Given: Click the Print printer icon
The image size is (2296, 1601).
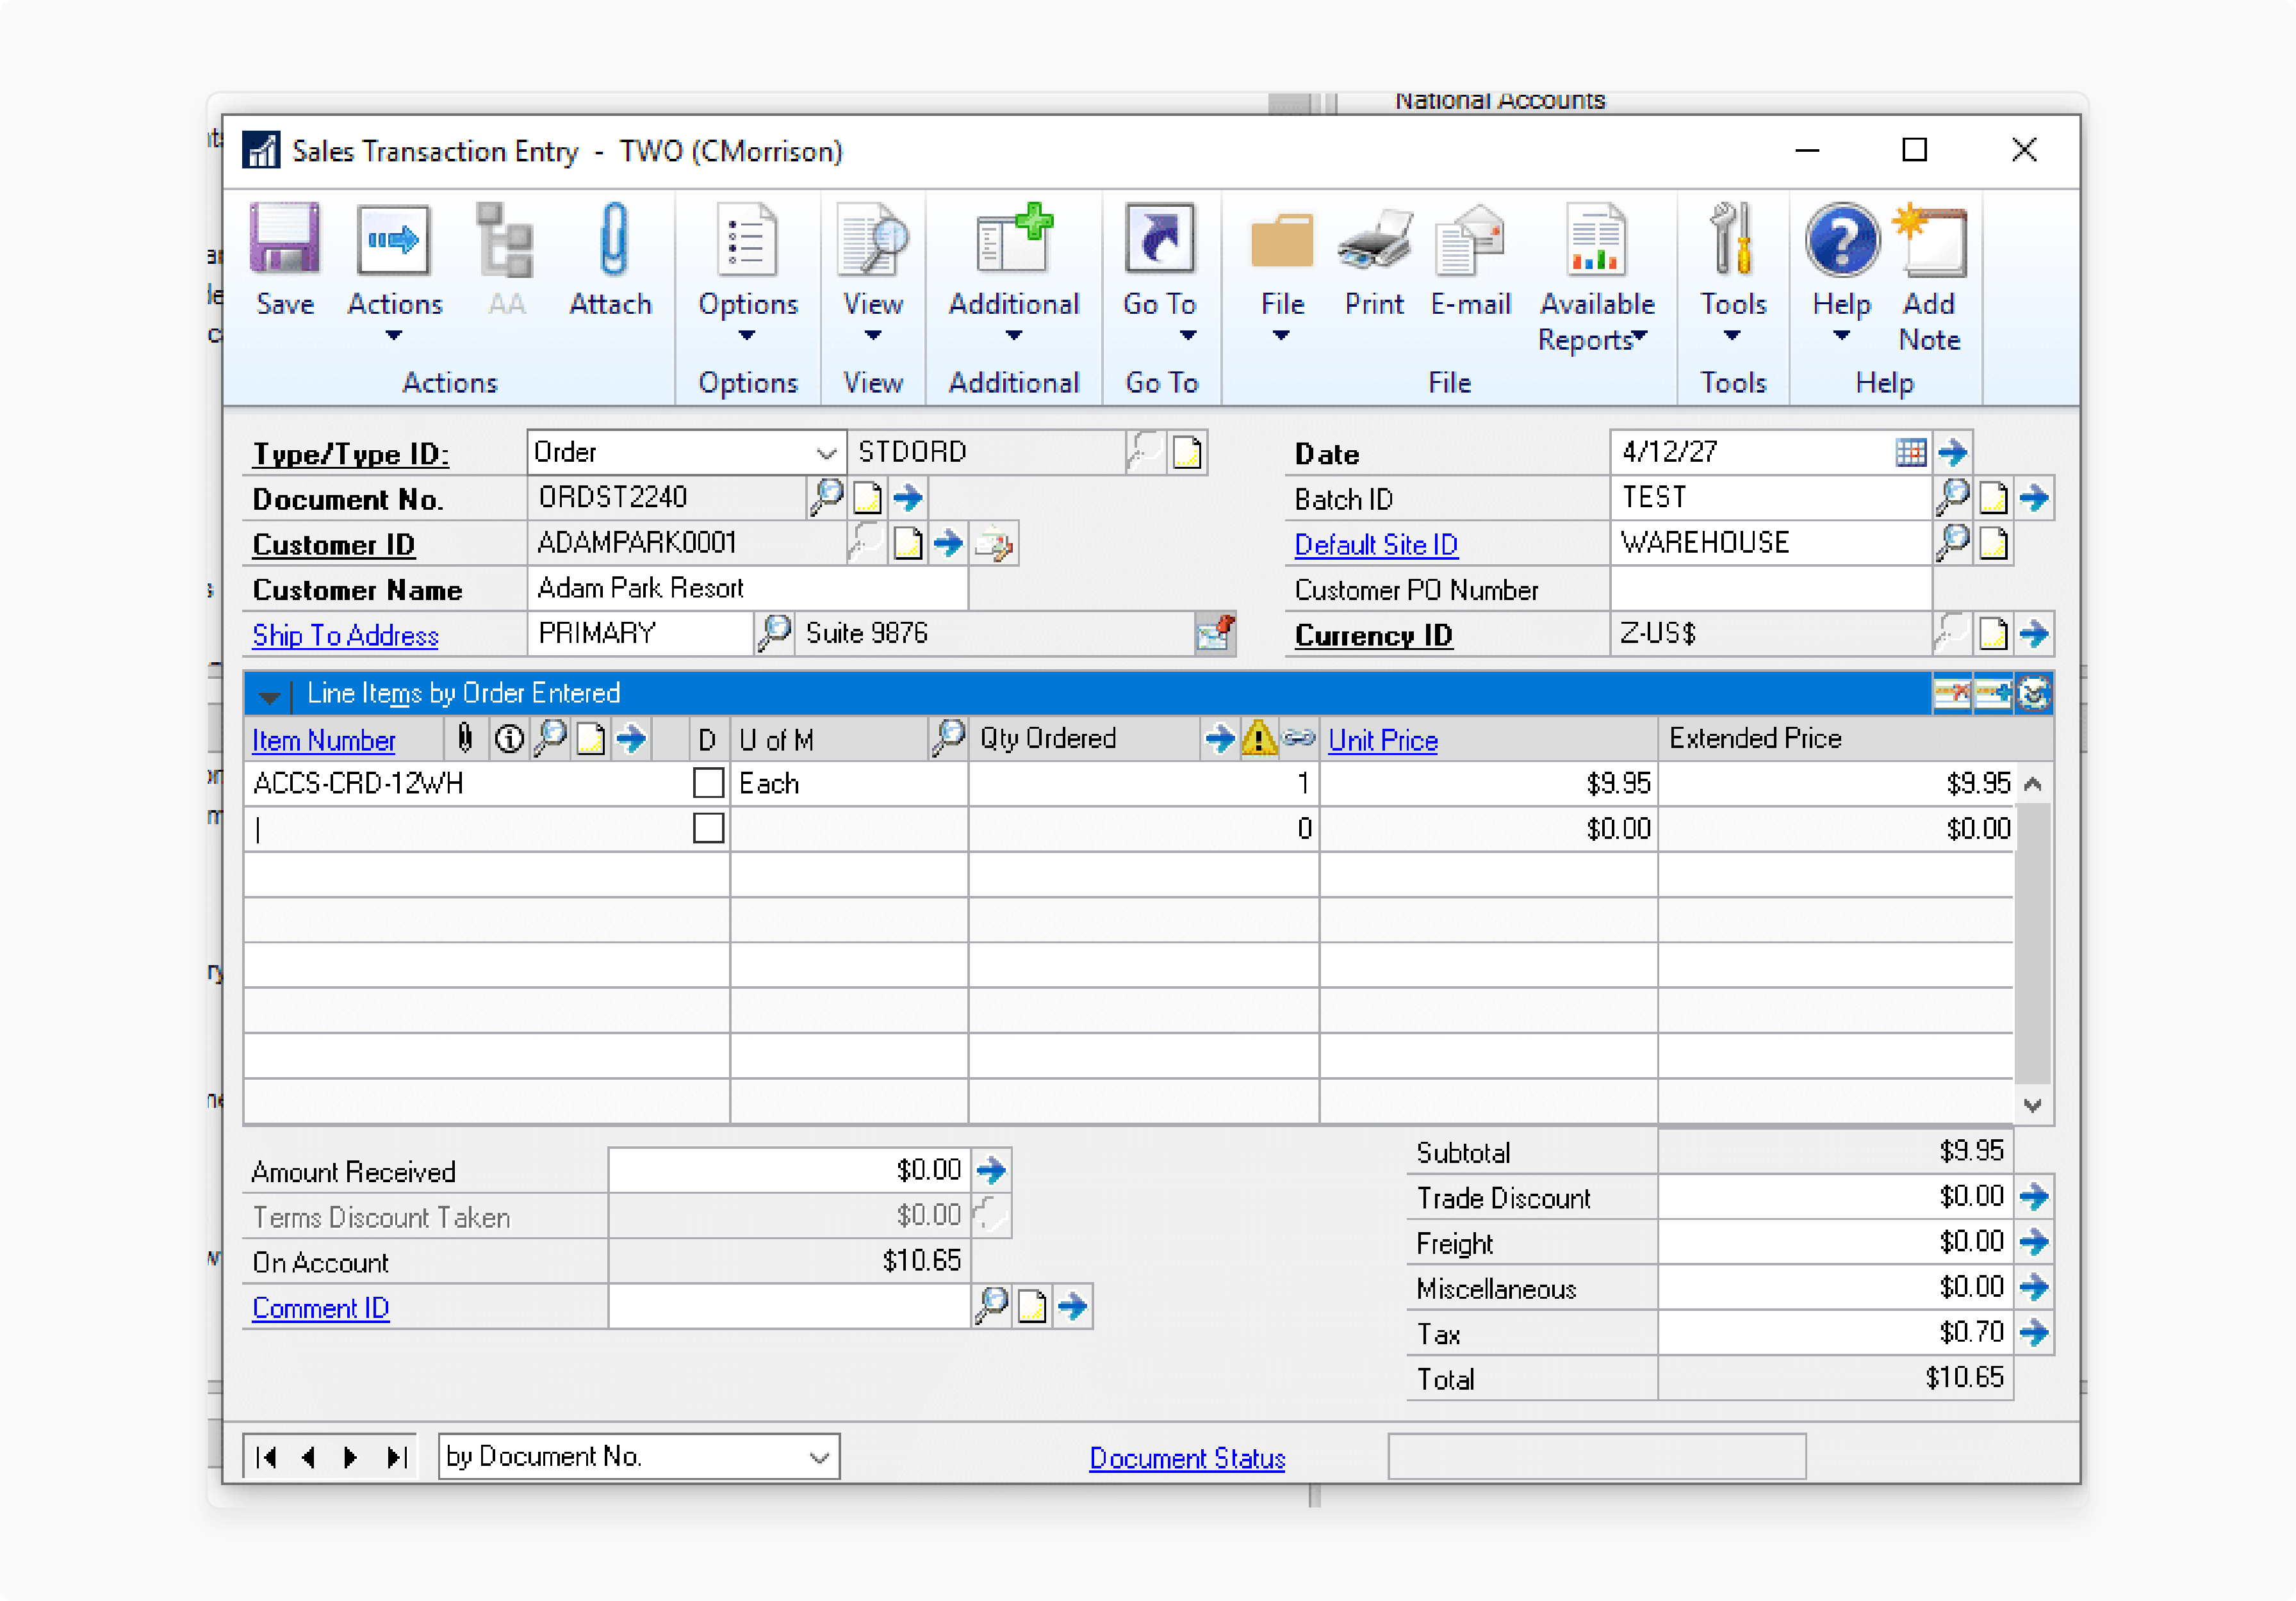Looking at the screenshot, I should point(1374,240).
